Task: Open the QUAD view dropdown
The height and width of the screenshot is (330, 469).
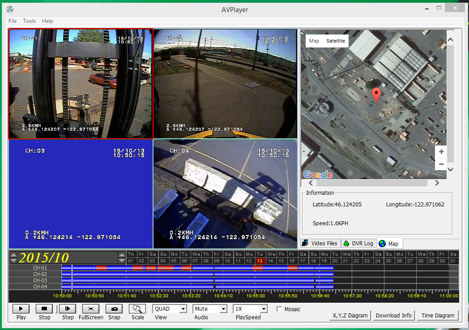Action: coord(183,309)
